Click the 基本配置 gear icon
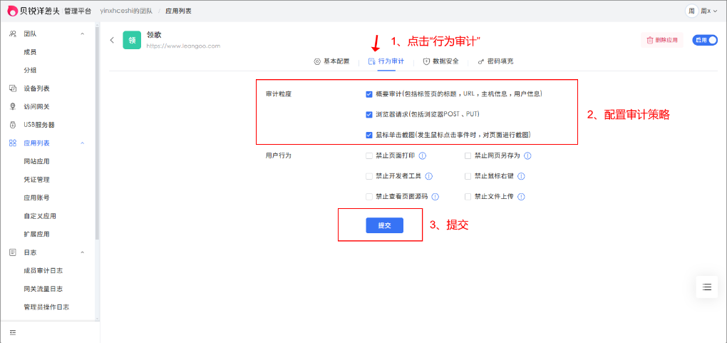The width and height of the screenshot is (727, 343). pos(317,61)
